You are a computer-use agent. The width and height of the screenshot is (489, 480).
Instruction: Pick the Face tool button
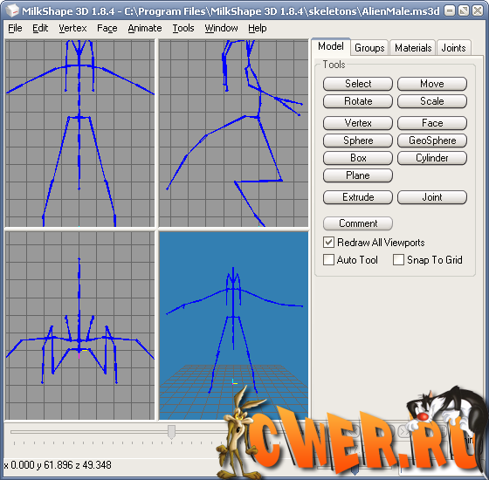tap(432, 123)
